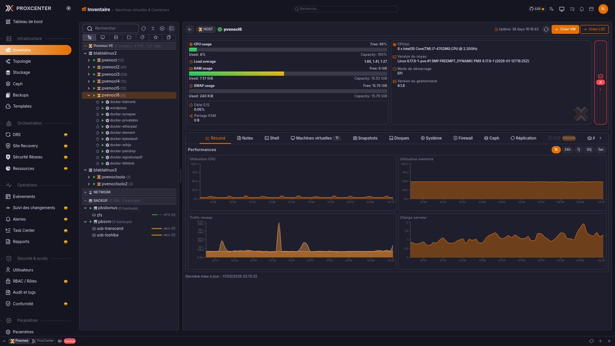
Task: Focus the top Recherche search field
Action: pyautogui.click(x=345, y=9)
